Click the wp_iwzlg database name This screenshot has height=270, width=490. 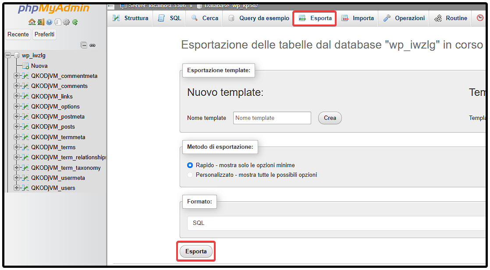(34, 56)
